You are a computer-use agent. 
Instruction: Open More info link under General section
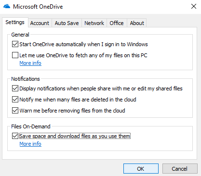click(30, 63)
